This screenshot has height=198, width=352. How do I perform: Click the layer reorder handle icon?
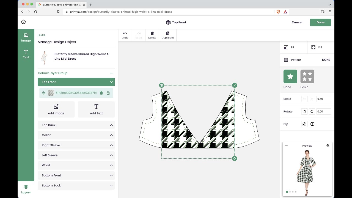[43, 93]
